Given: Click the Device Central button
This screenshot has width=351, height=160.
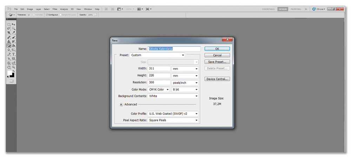Looking at the screenshot, I should [217, 79].
